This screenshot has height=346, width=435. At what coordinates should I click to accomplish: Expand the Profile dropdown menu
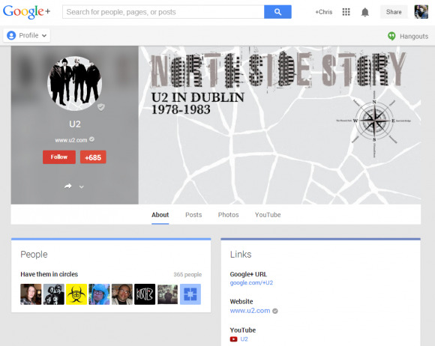coord(27,35)
